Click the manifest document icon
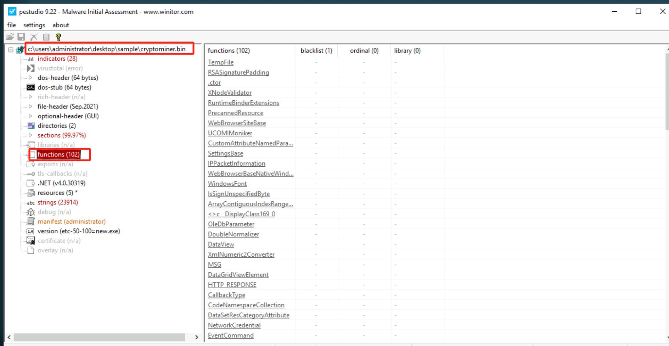 click(x=31, y=221)
